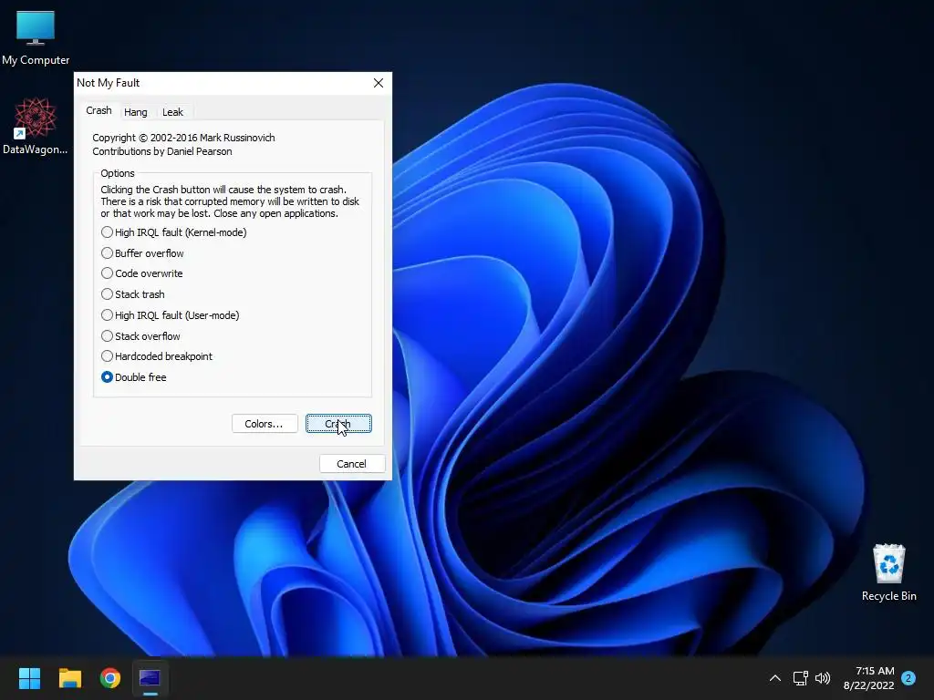
Task: Pick the Stack trash option
Action: click(x=133, y=294)
